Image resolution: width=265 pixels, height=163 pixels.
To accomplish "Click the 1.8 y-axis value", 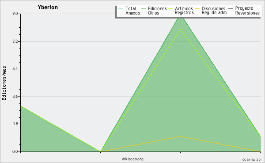I will [15, 124].
